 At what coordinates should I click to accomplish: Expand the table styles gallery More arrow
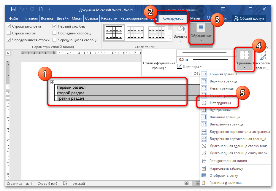(x=170, y=39)
